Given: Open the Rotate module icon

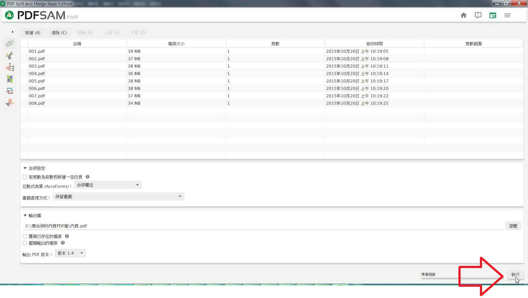Looking at the screenshot, I should coord(10,91).
